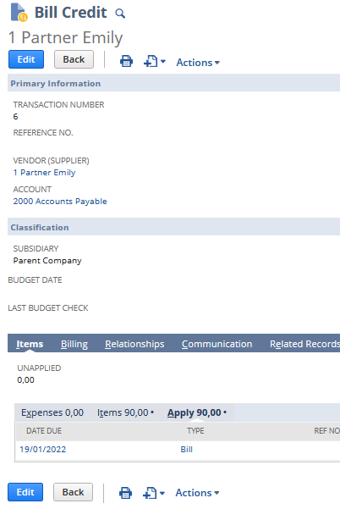Switch to the Communication tab
The image size is (340, 509).
coord(217,344)
